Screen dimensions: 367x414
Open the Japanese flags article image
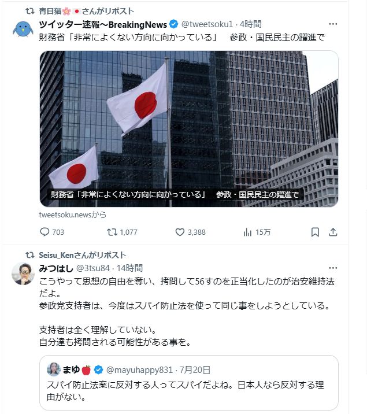pos(189,129)
